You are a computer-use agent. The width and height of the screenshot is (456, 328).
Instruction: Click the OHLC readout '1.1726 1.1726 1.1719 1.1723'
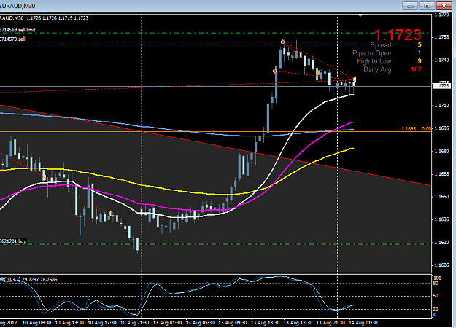pos(58,18)
